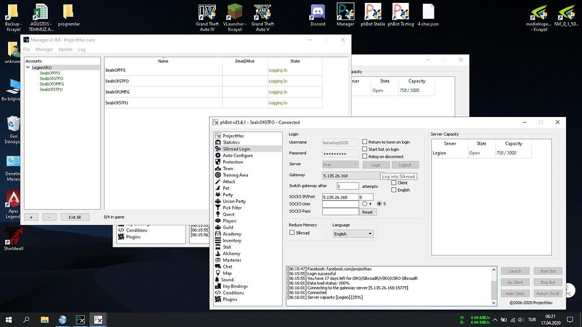
Task: Focus the SOCKS User field
Action: tap(340, 204)
